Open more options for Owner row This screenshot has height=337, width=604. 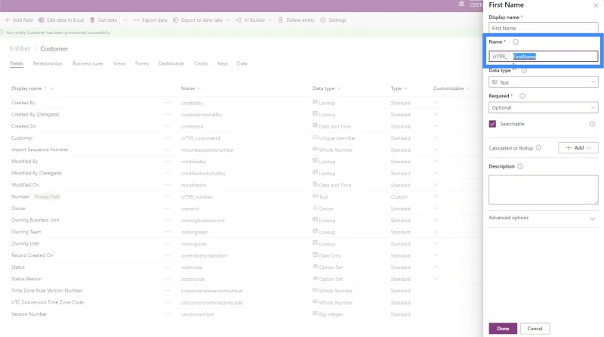click(x=167, y=209)
